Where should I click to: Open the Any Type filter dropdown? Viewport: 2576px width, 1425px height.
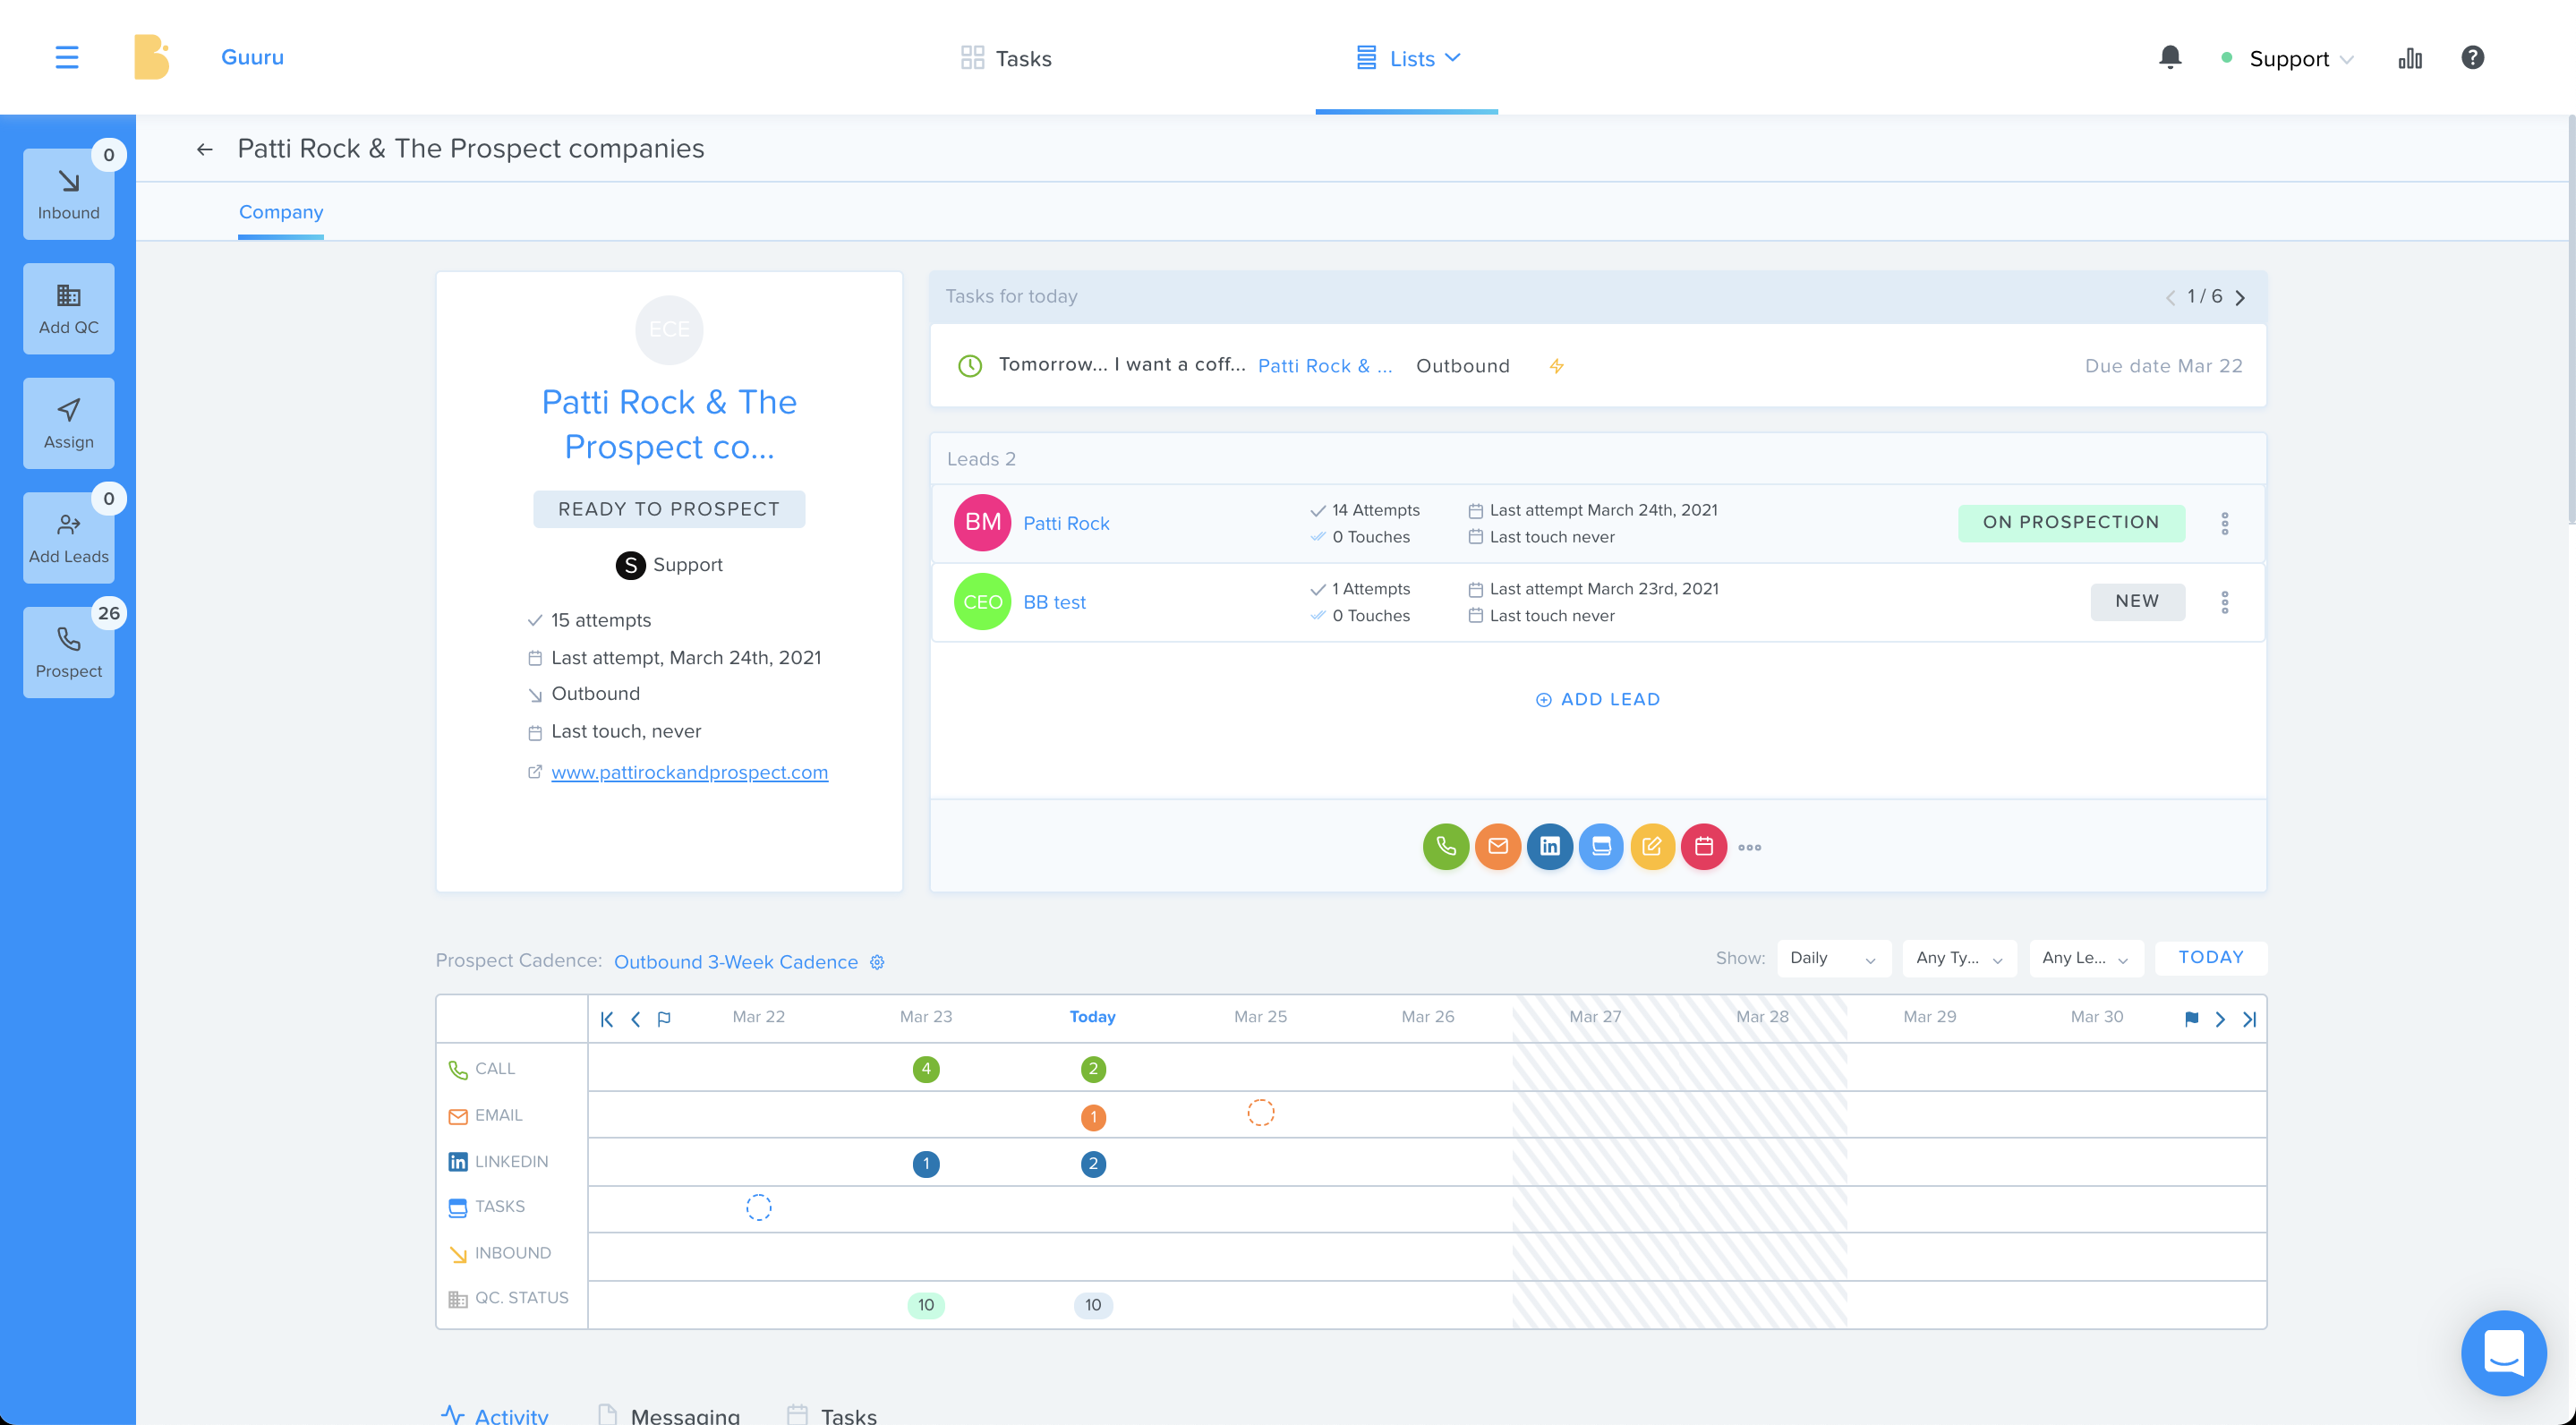click(1959, 957)
